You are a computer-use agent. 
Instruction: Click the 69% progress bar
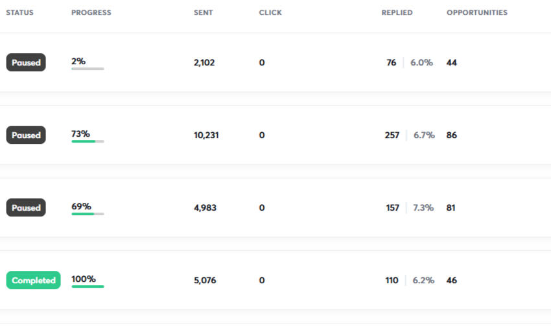click(88, 213)
